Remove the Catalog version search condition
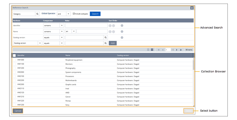Image resolution: width=237 pixels, height=120 pixels. pyautogui.click(x=122, y=37)
